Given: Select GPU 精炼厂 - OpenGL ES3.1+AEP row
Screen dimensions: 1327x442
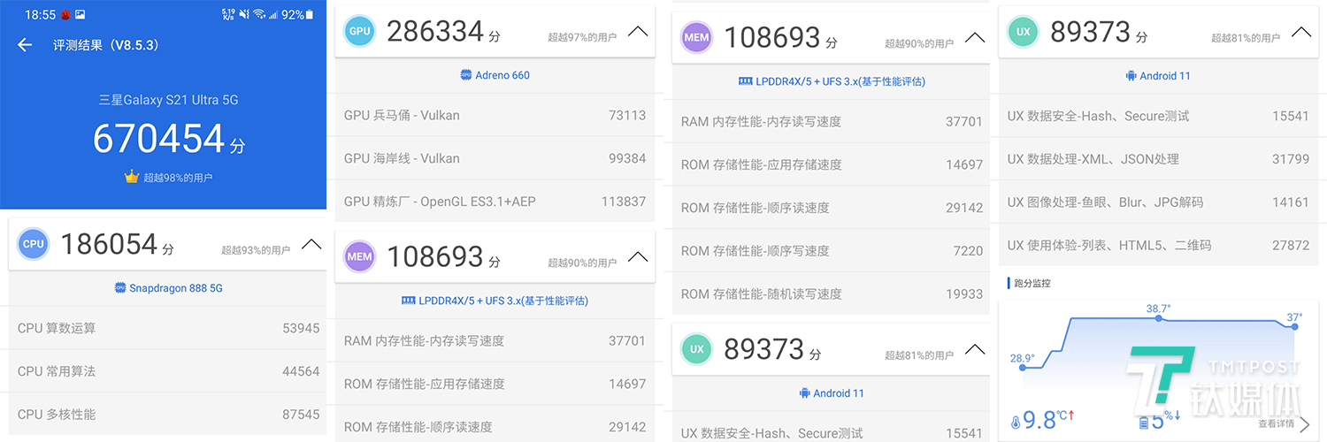Looking at the screenshot, I should pyautogui.click(x=495, y=201).
